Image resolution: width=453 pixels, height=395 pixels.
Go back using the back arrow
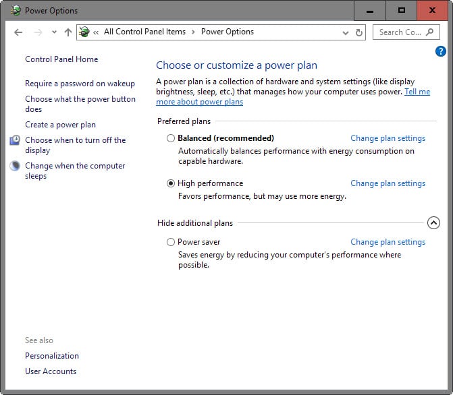click(18, 32)
